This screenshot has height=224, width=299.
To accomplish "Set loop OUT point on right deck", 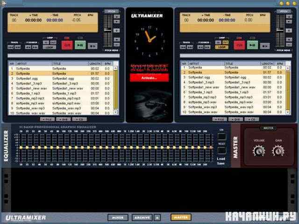I will tap(225, 42).
